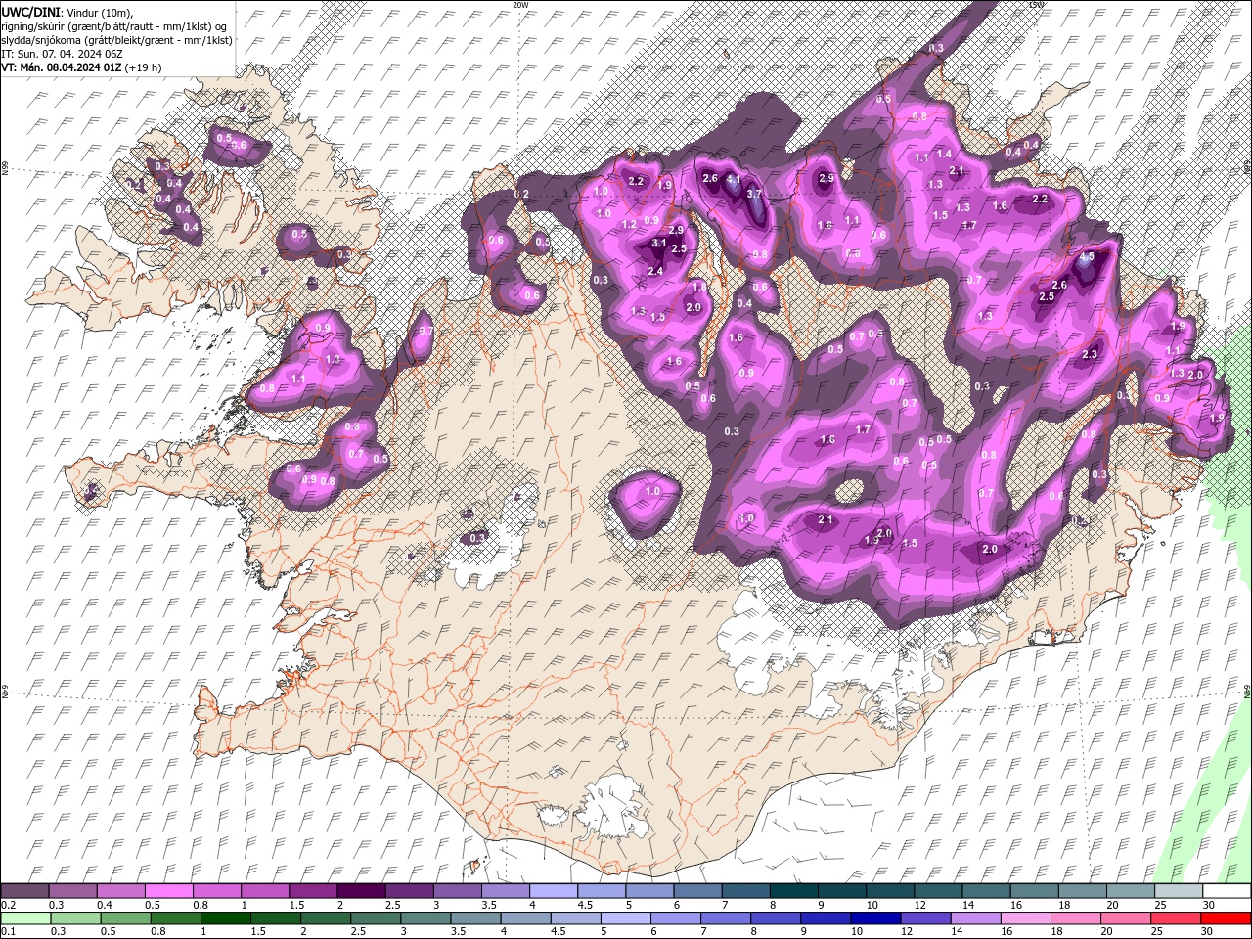This screenshot has height=939, width=1252.
Task: Pick the red final swatch in lower legend row
Action: (x=1226, y=918)
